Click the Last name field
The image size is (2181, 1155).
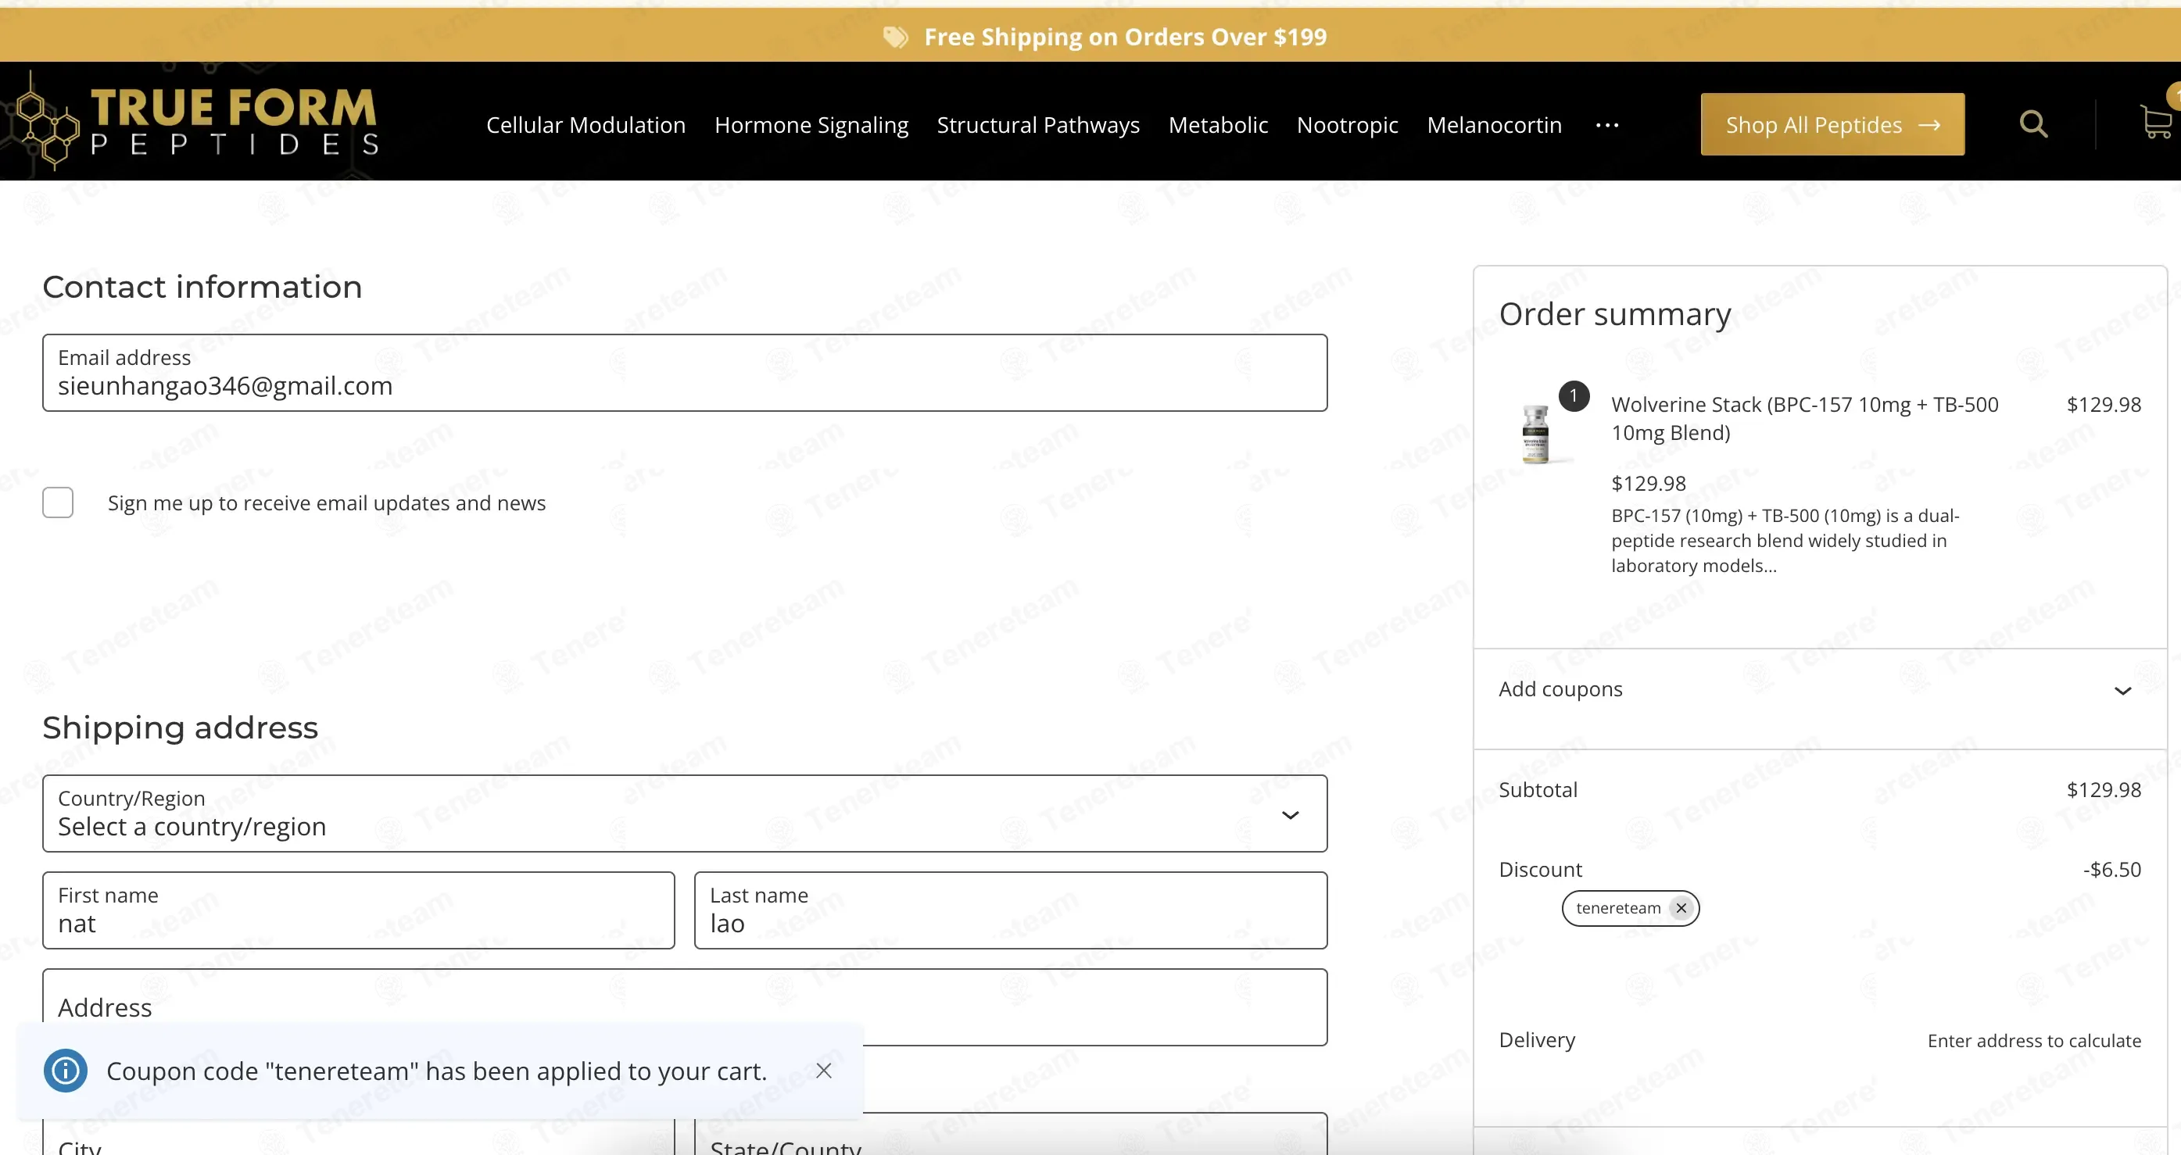point(1011,910)
